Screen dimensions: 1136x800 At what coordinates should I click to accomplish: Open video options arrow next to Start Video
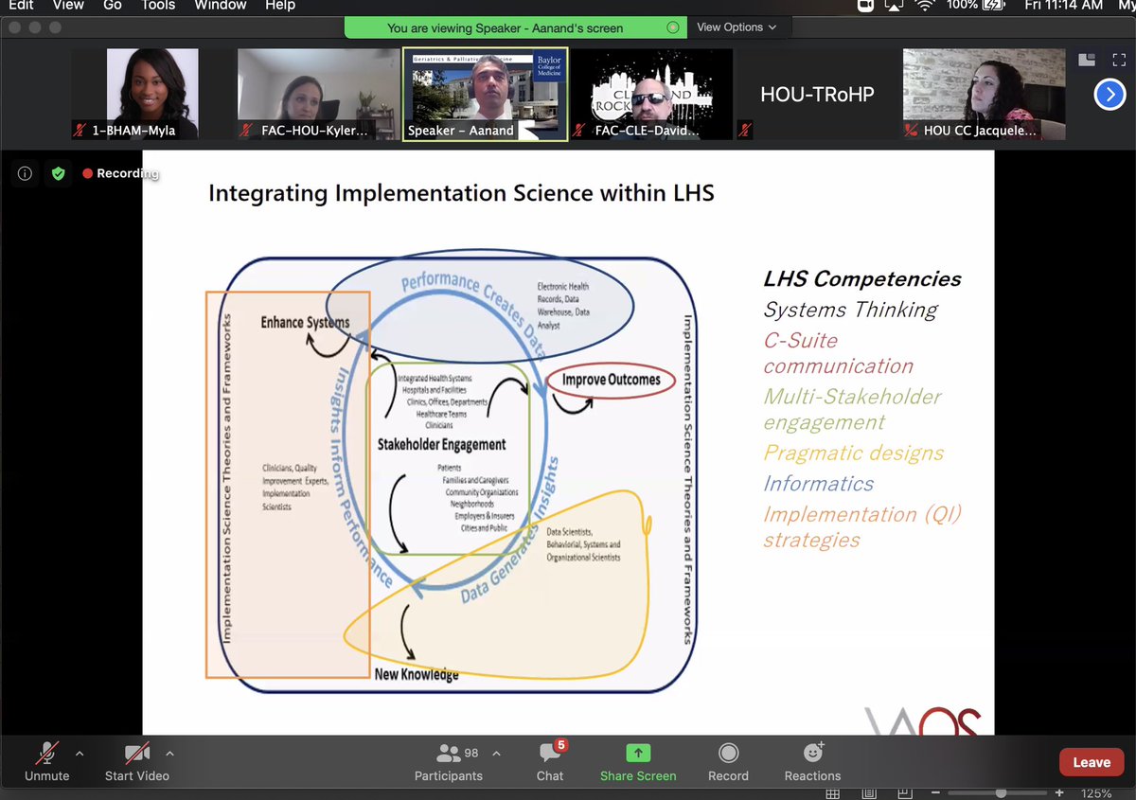169,754
